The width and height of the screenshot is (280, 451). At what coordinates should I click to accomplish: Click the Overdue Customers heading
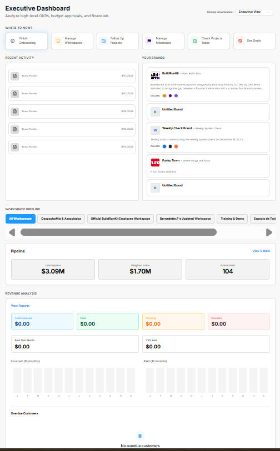24,413
